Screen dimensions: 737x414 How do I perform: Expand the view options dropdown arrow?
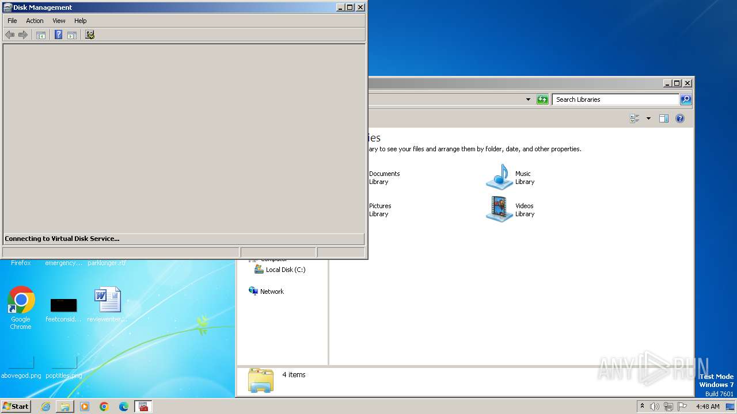648,118
